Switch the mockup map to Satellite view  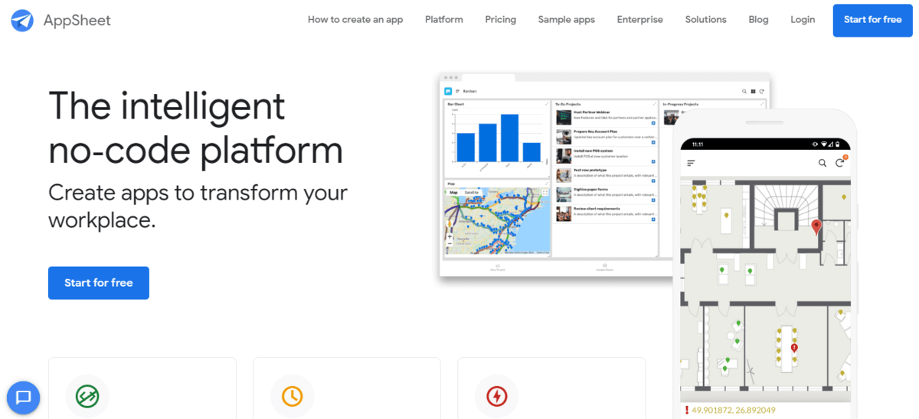(470, 192)
